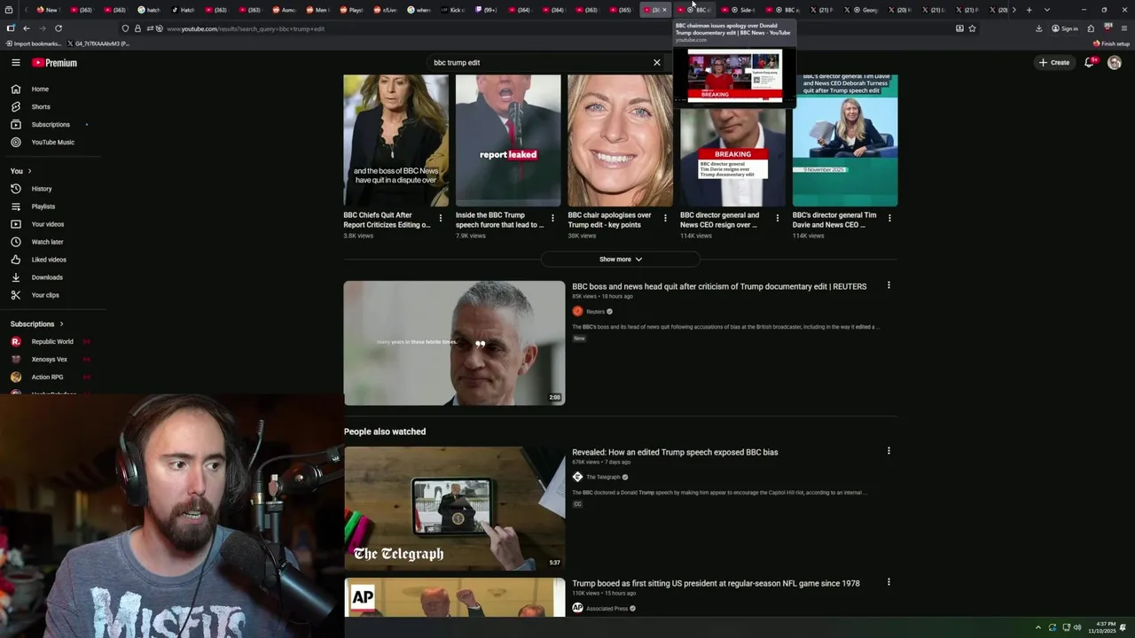Screen dimensions: 1135x638
Task: Open short BBC Chiefs Quit After Report
Action: point(395,140)
